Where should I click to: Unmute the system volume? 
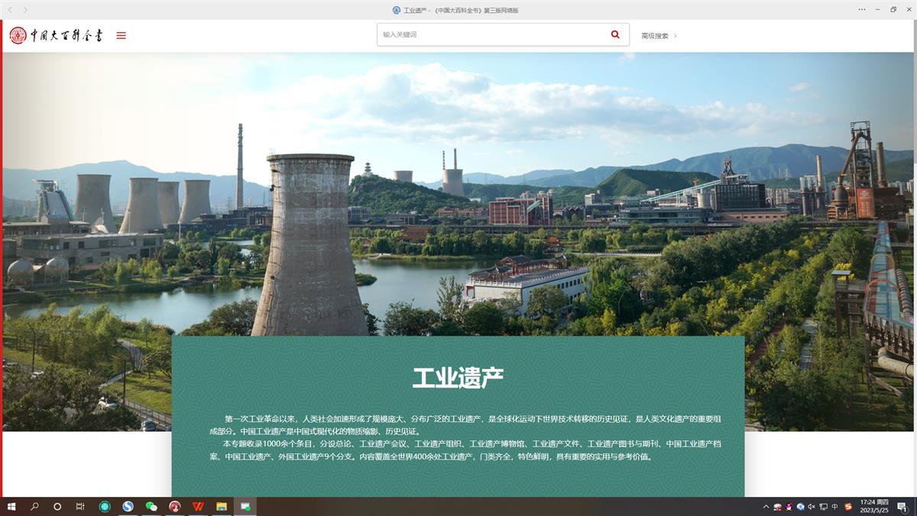tap(811, 506)
